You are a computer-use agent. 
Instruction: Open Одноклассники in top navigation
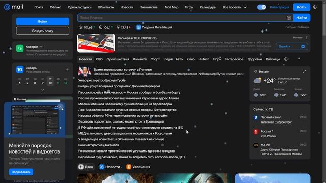click(79, 7)
